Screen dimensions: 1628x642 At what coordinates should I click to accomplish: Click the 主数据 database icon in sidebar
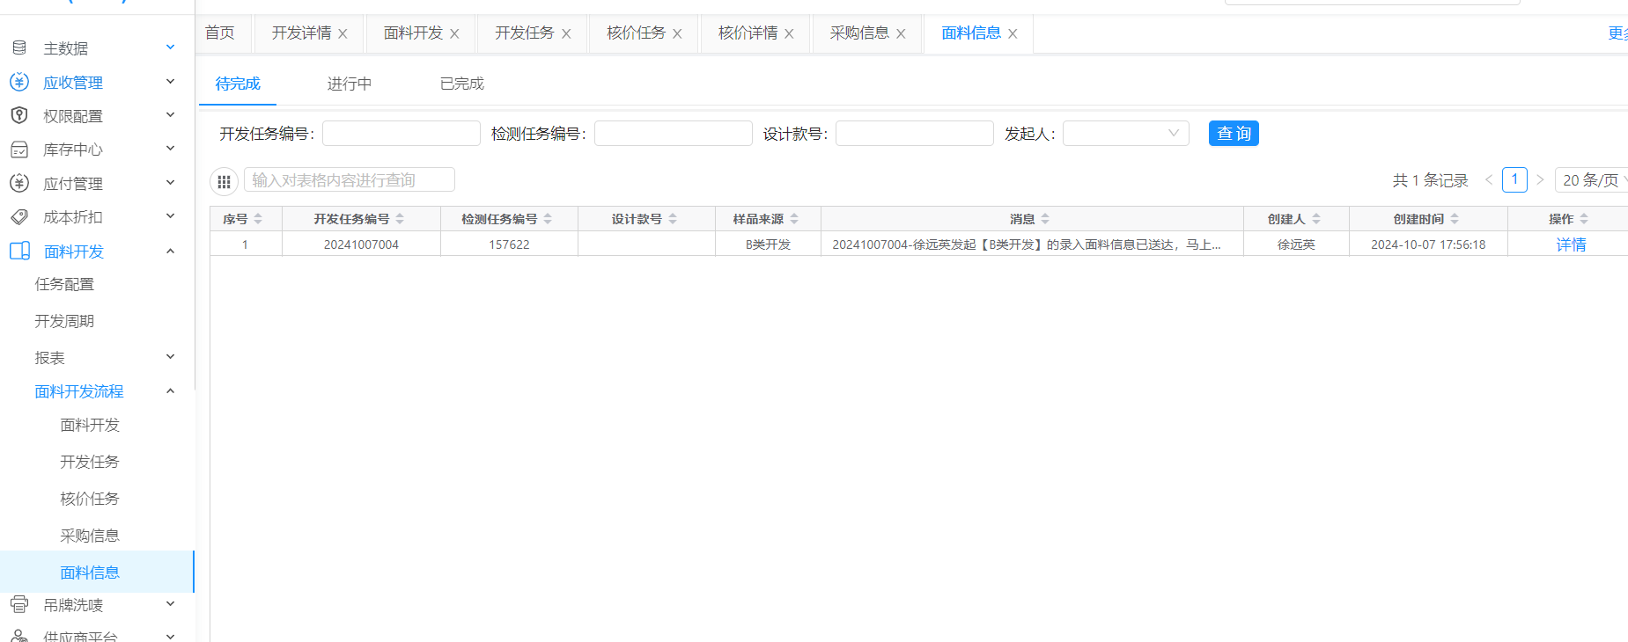19,47
